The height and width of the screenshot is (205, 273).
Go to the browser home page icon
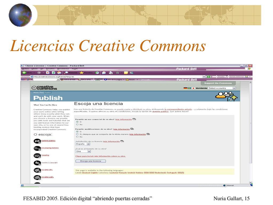[x=59, y=73]
